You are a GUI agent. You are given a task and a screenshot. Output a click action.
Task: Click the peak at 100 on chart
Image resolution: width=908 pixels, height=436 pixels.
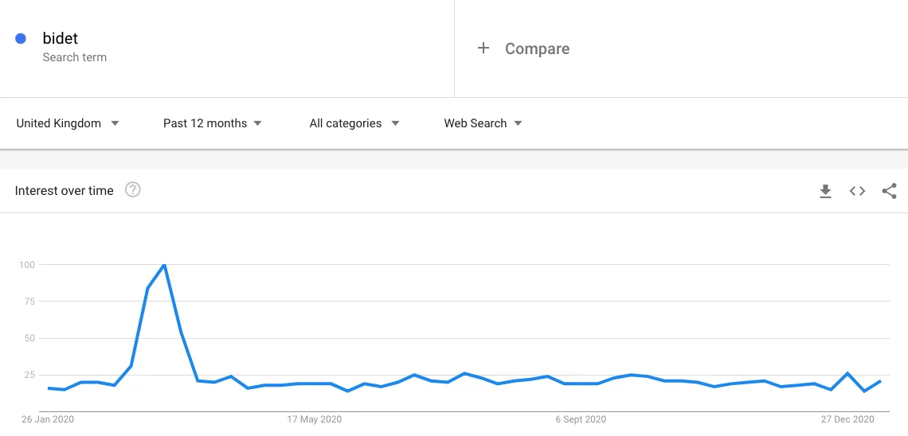[x=164, y=264]
